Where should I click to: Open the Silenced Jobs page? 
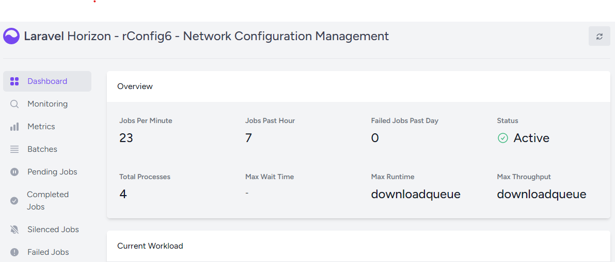[47, 230]
